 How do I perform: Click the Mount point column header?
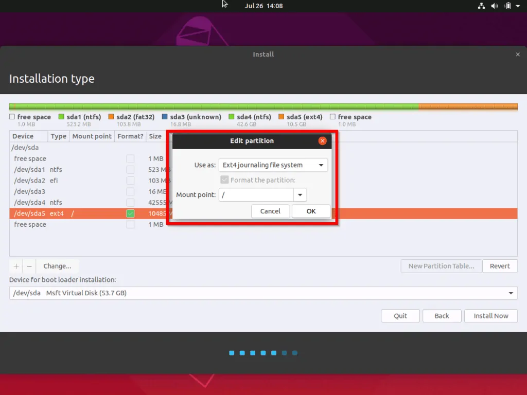[92, 136]
